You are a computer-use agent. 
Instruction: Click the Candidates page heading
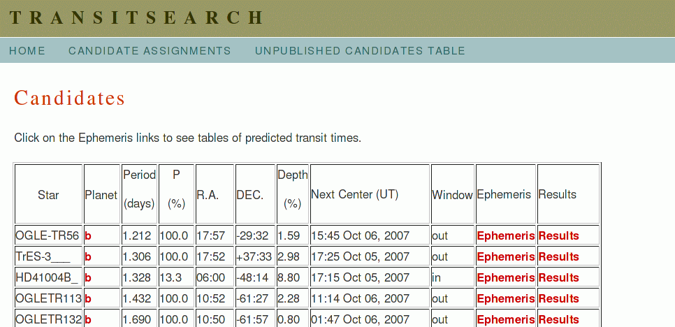tap(70, 98)
